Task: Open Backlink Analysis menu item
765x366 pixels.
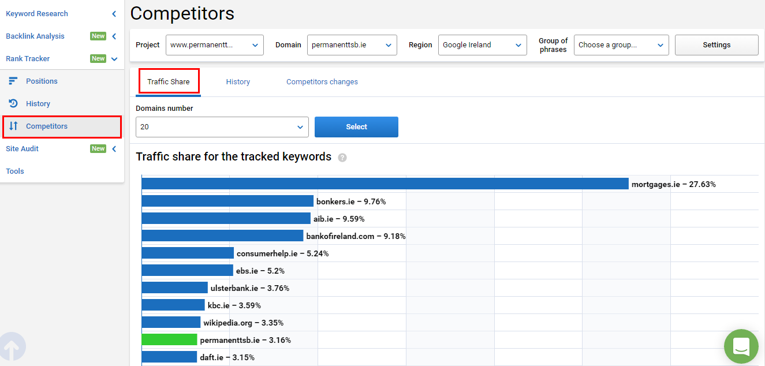Action: click(35, 36)
